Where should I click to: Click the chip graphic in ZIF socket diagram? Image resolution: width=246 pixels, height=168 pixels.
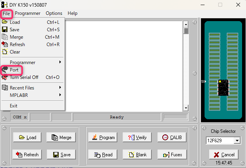click(x=223, y=88)
